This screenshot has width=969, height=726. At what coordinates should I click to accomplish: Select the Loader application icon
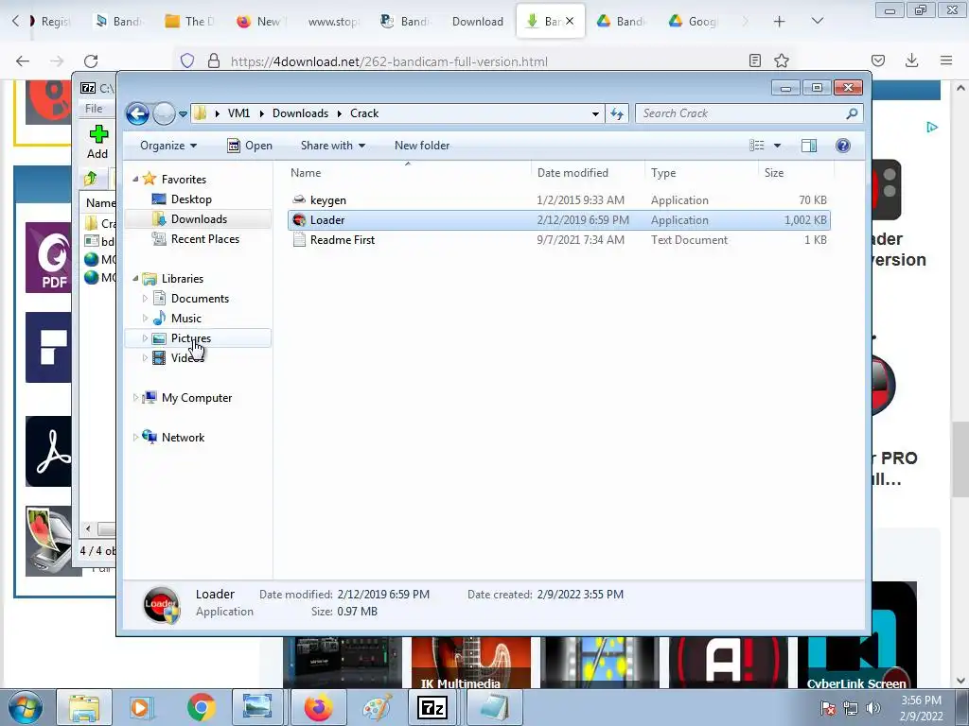click(x=299, y=219)
